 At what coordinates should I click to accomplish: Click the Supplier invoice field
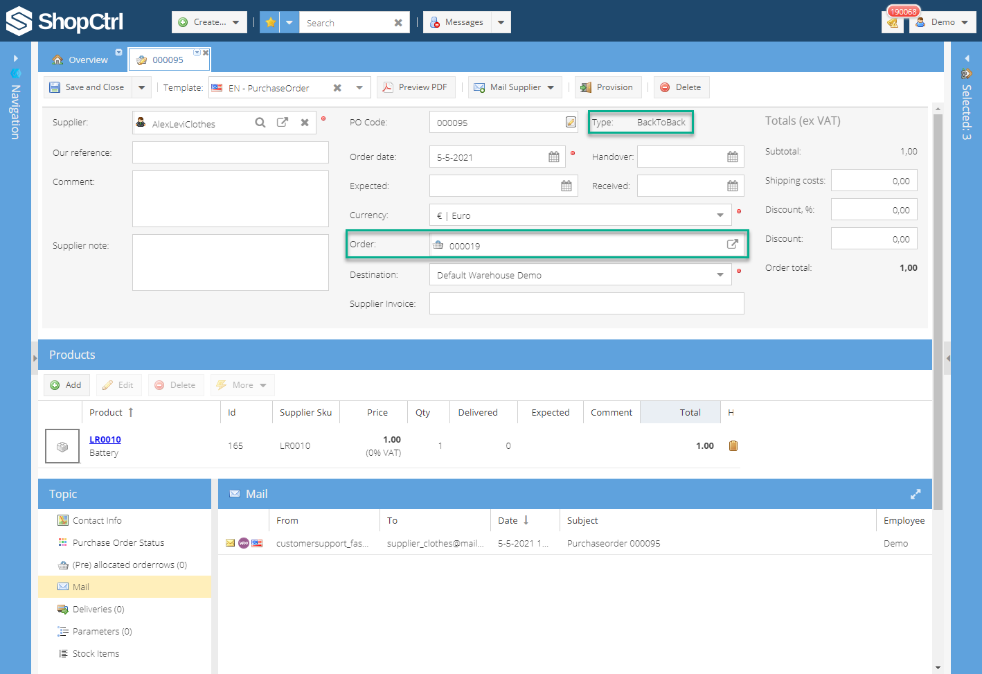(x=587, y=303)
